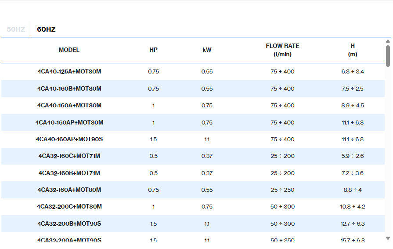Select model 4CA40-160B+MOT80M
The width and height of the screenshot is (393, 249).
tap(69, 89)
